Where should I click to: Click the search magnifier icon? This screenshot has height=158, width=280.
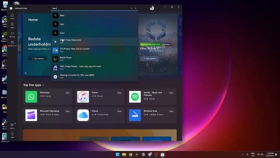coord(136,8)
